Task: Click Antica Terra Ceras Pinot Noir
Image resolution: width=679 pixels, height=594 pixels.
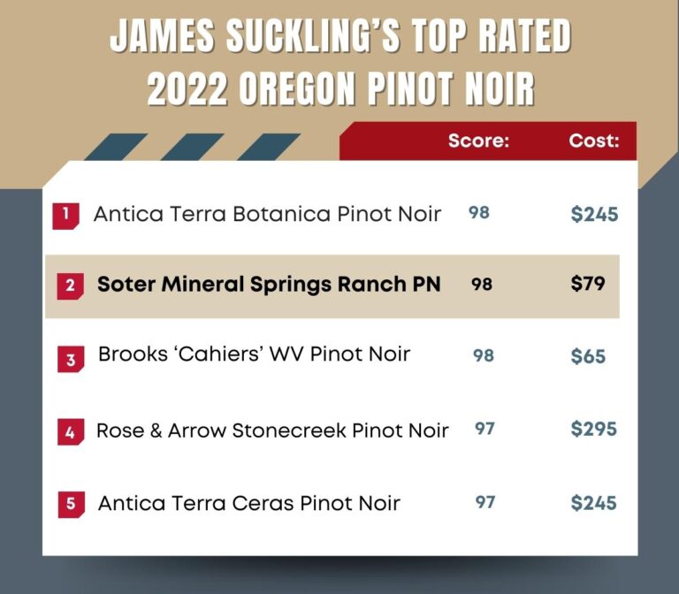Action: (x=249, y=503)
